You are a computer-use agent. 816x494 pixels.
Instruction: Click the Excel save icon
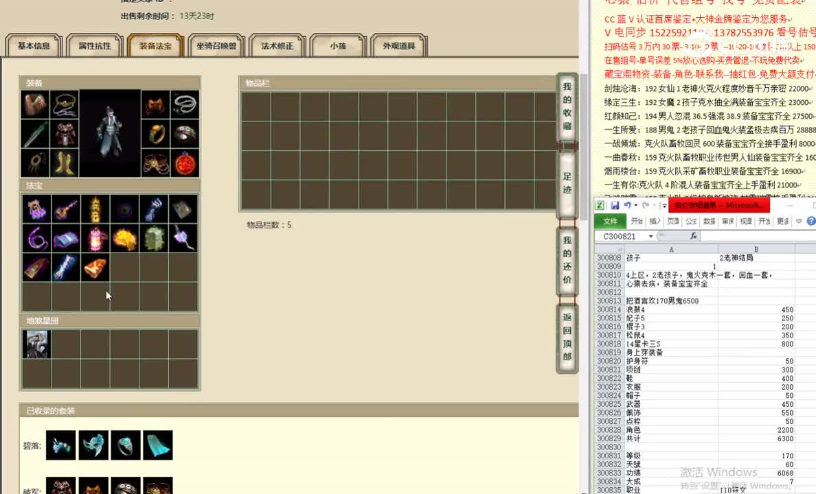(x=615, y=205)
